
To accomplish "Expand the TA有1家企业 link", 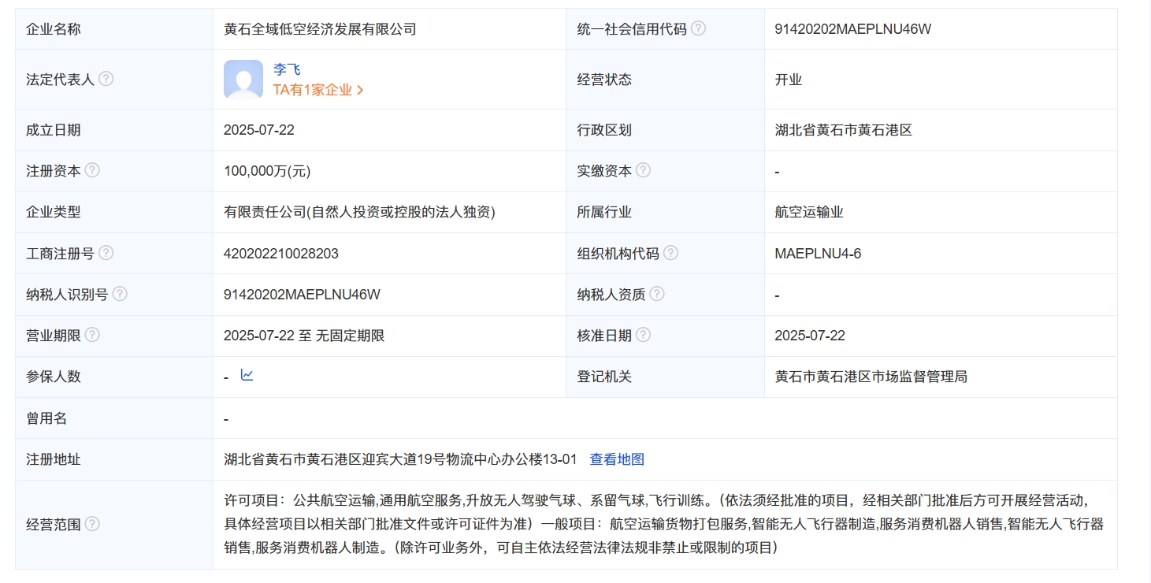I will pos(317,90).
